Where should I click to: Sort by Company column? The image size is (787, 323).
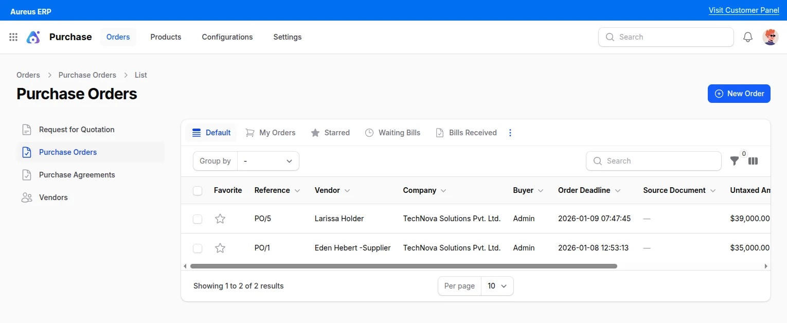[425, 190]
